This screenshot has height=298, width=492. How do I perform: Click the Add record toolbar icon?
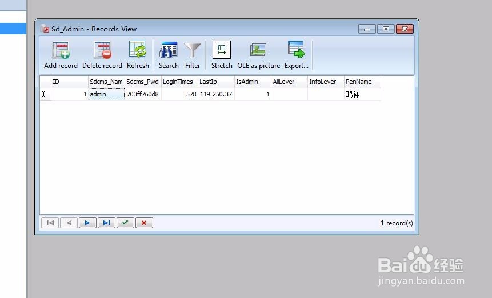coord(61,55)
